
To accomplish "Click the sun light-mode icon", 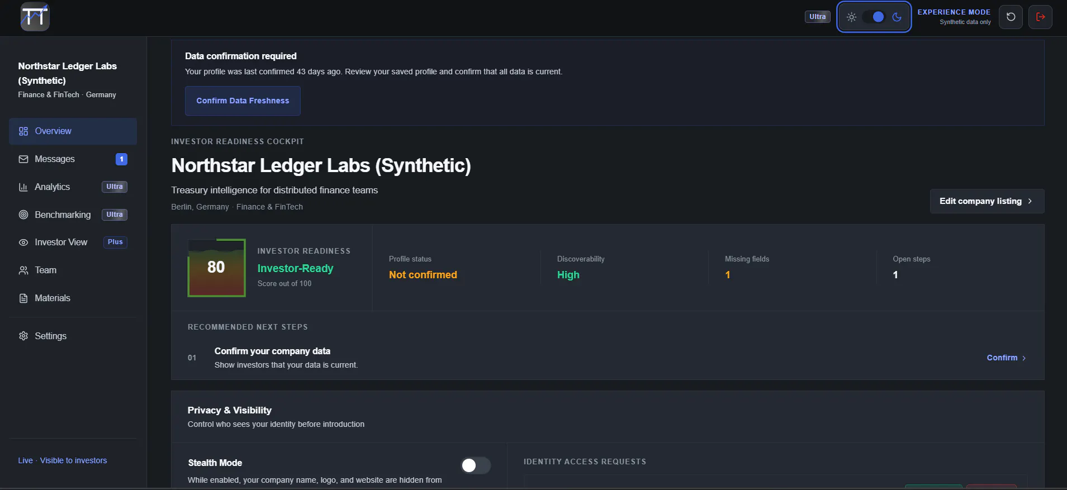I will pos(851,17).
